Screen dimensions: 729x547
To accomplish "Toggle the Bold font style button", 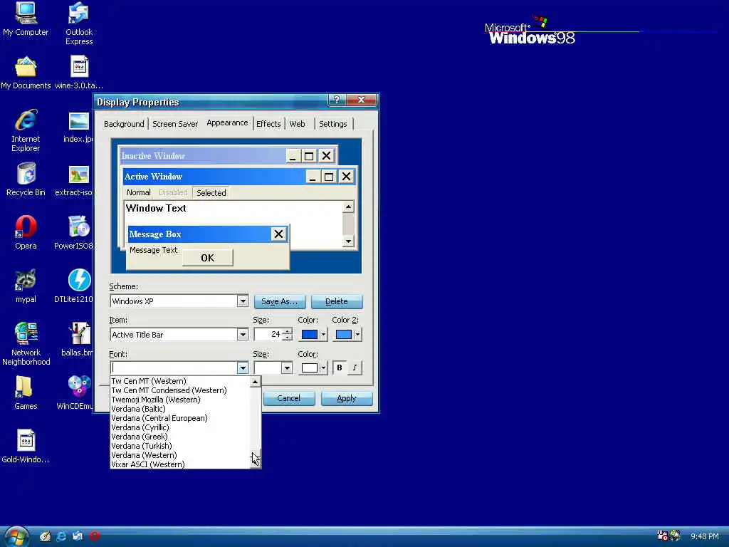I will coord(340,368).
